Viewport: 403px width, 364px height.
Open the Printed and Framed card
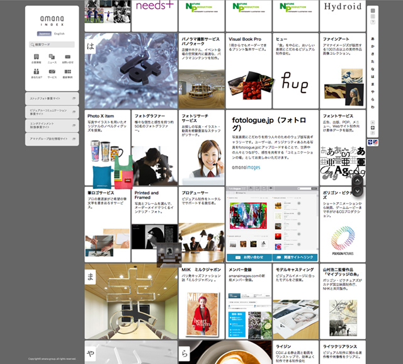[154, 224]
